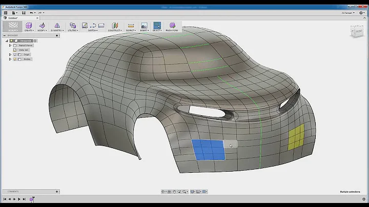Expand the Comments panel options dot
The width and height of the screenshot is (369, 207).
[x=57, y=192]
